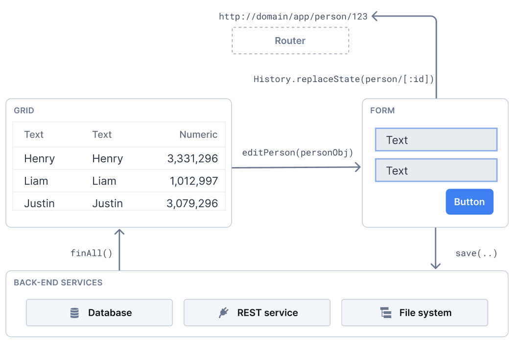The image size is (517, 342).
Task: Click the File system icon
Action: pos(386,312)
